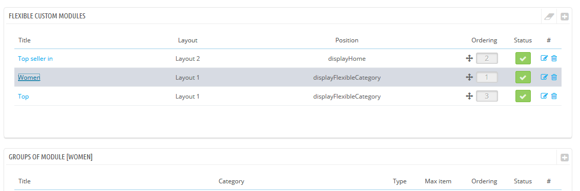This screenshot has height=191, width=580.
Task: Click the move handle of Top row
Action: pos(469,96)
